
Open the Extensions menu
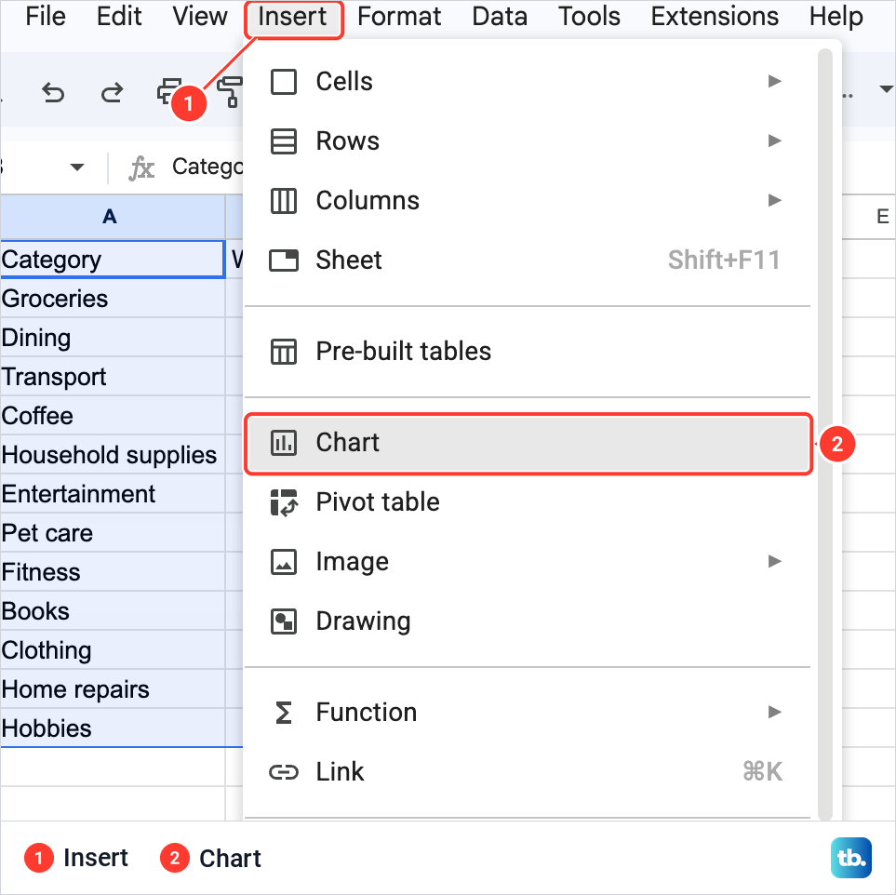(x=715, y=17)
